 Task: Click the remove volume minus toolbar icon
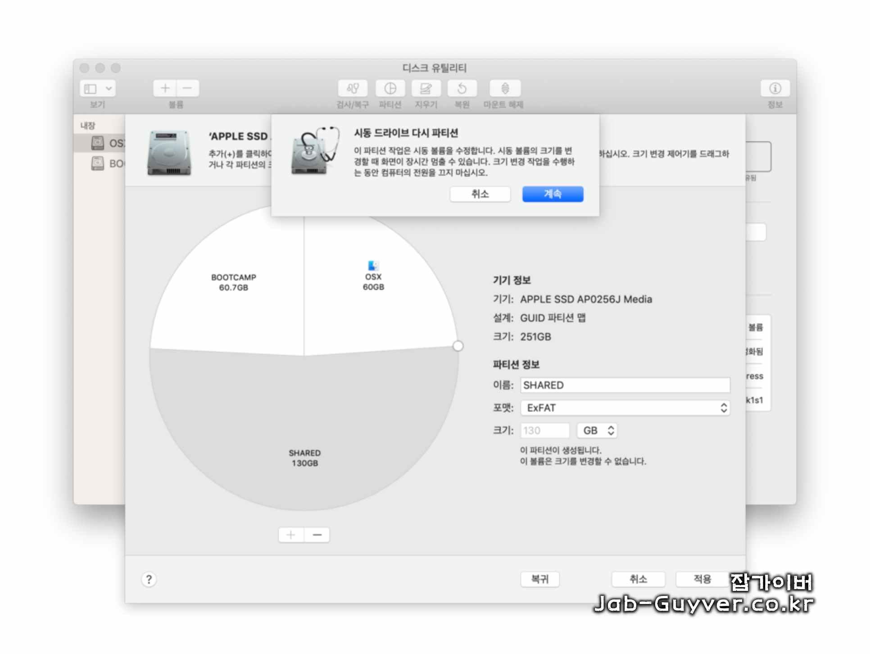[188, 88]
